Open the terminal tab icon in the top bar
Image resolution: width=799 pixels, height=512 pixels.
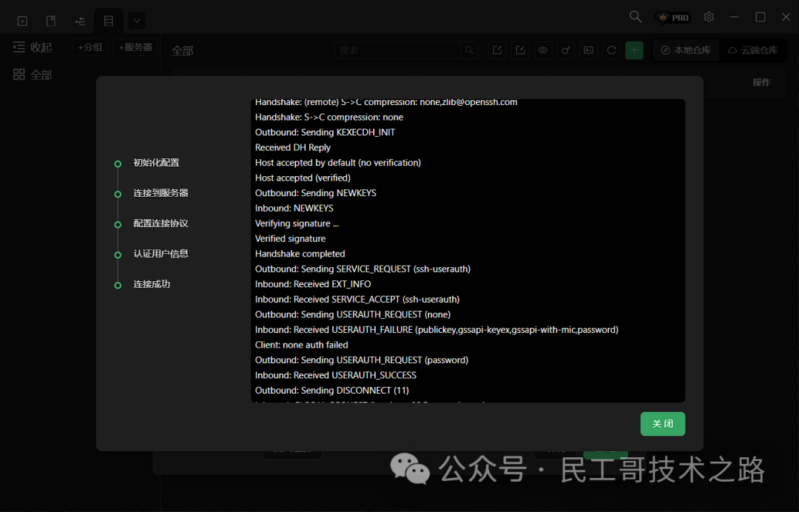[x=22, y=21]
